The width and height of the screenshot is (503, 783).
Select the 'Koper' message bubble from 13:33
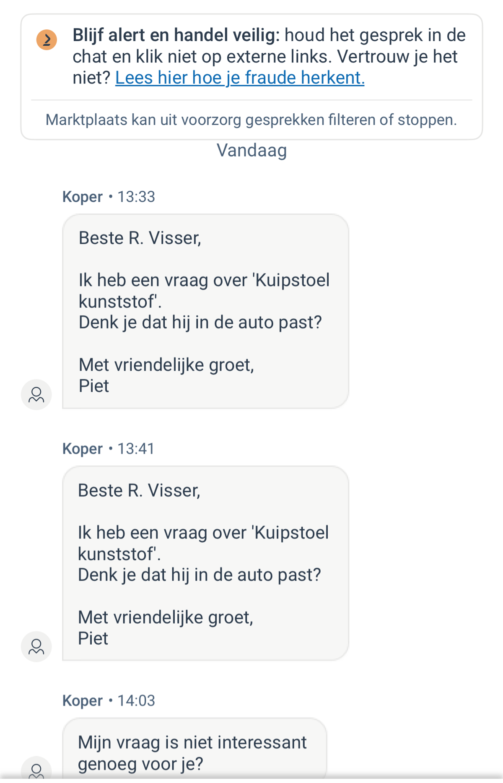click(205, 311)
